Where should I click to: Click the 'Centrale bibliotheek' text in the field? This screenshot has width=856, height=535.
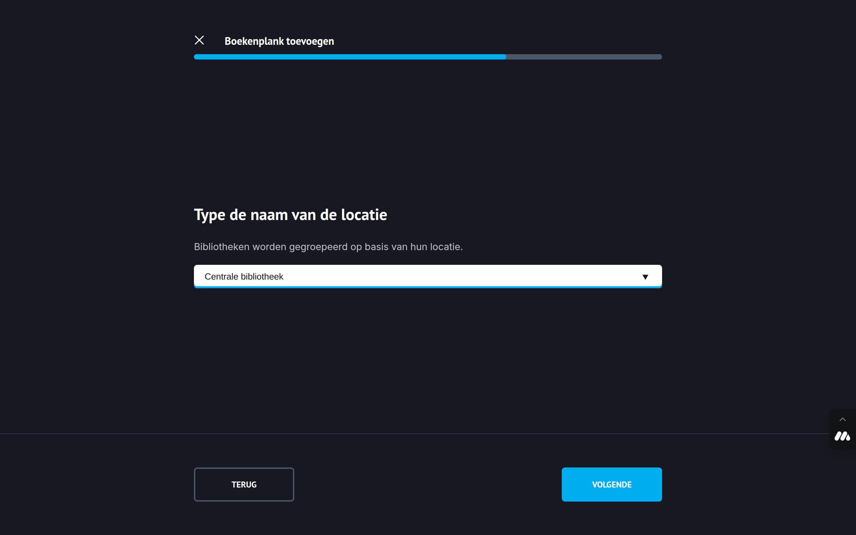click(244, 277)
